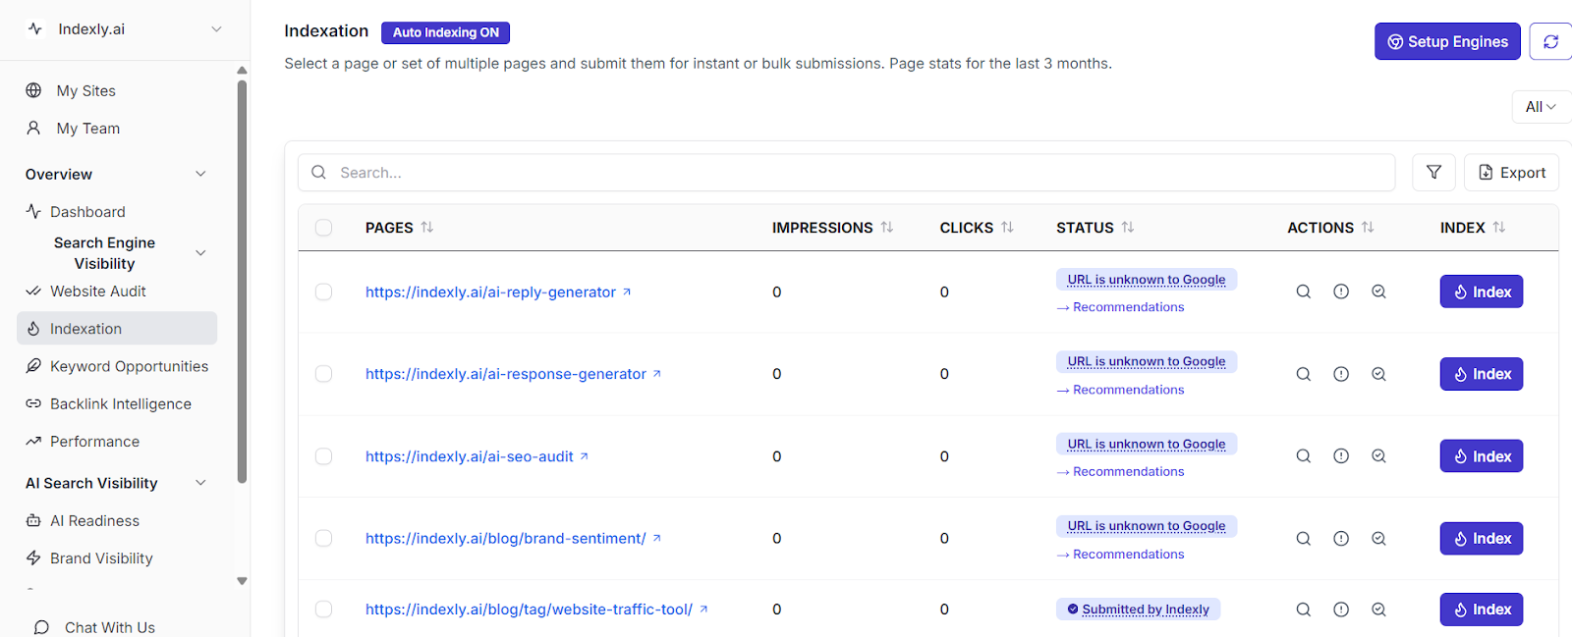Image resolution: width=1572 pixels, height=637 pixels.
Task: Click Index button for brand-sentiment page
Action: (x=1481, y=539)
